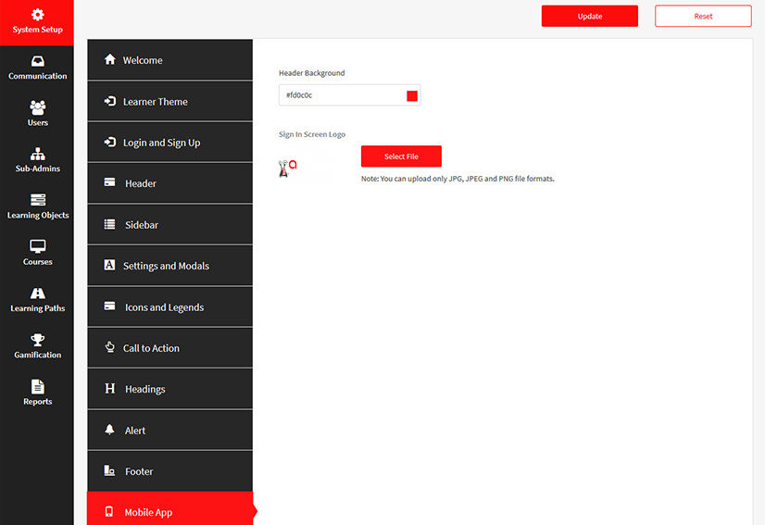Click the Reports document icon
Image resolution: width=765 pixels, height=525 pixels.
coord(38,386)
